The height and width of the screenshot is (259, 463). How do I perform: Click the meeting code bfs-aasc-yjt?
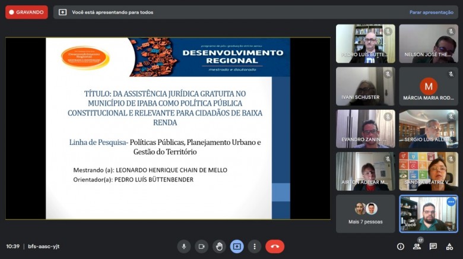44,247
